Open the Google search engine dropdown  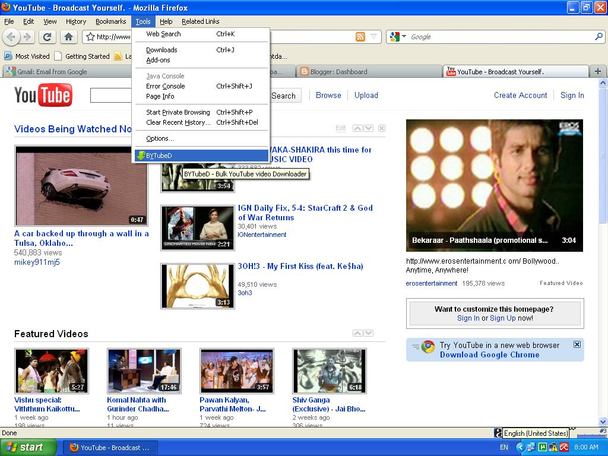pyautogui.click(x=398, y=37)
